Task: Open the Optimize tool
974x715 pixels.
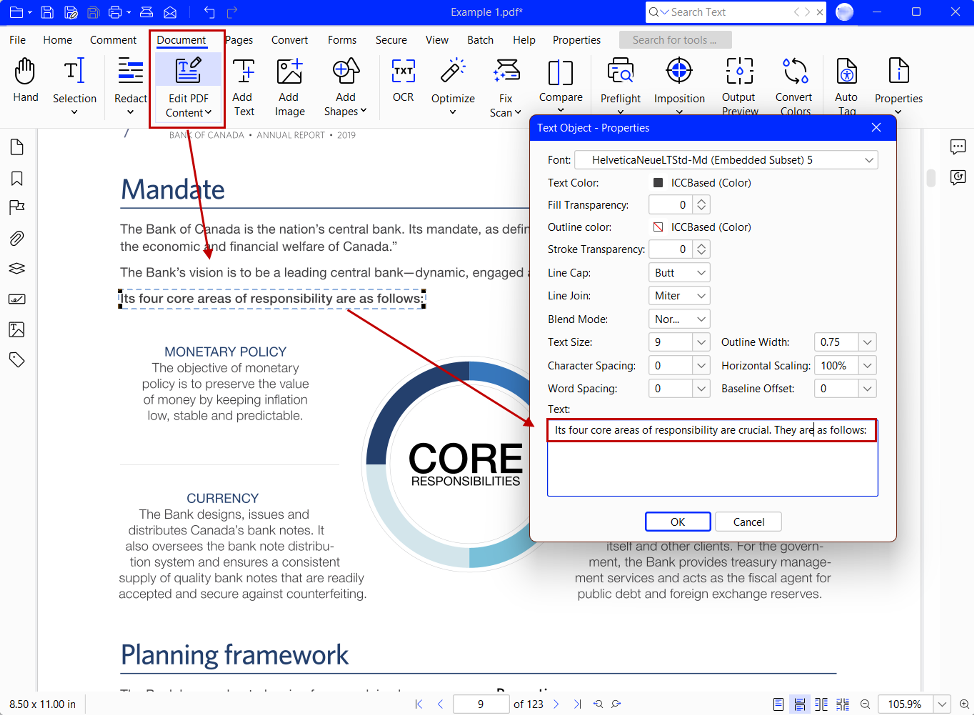Action: [x=453, y=87]
